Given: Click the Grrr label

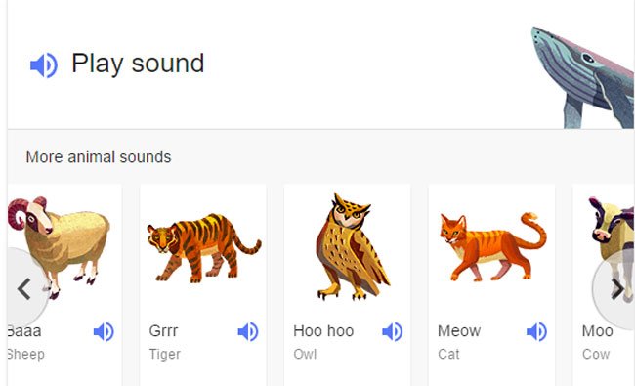Looking at the screenshot, I should tap(163, 331).
